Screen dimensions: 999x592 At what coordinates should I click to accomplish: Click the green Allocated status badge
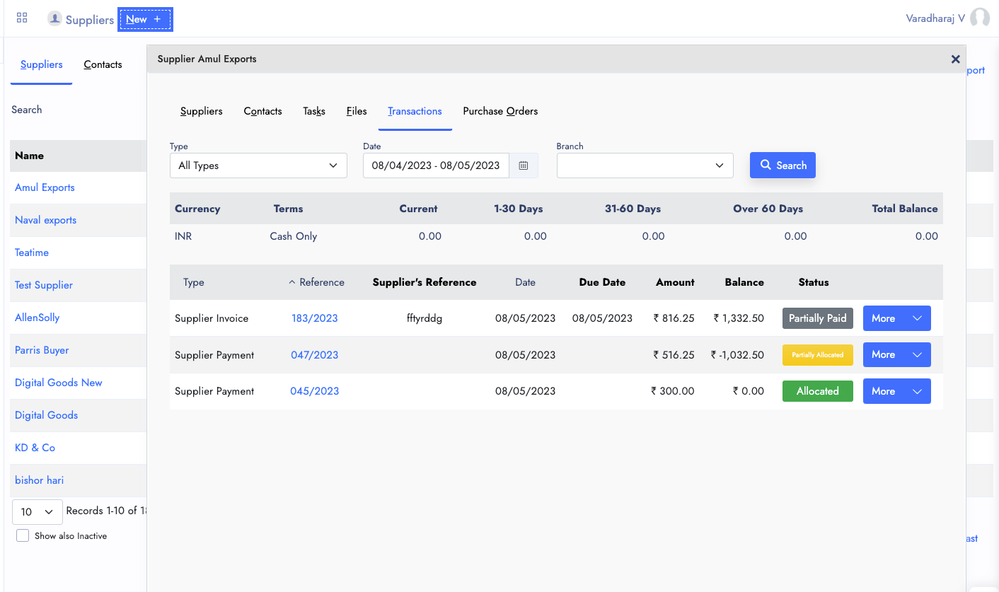[818, 391]
